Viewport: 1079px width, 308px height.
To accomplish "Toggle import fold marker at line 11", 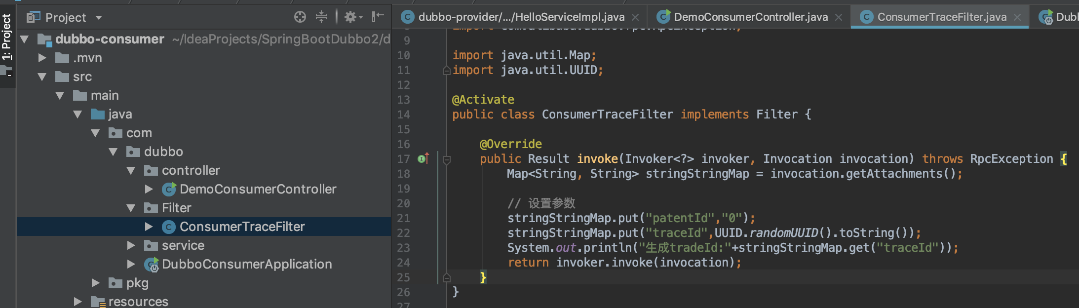I will 447,71.
